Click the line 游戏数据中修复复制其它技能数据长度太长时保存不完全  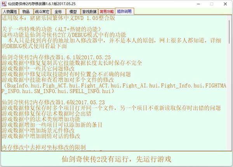(x=72, y=63)
